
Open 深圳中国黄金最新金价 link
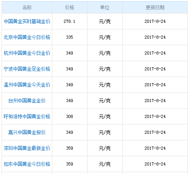[27, 148]
